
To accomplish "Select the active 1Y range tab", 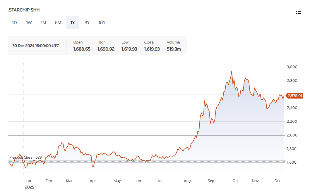I will 73,23.
